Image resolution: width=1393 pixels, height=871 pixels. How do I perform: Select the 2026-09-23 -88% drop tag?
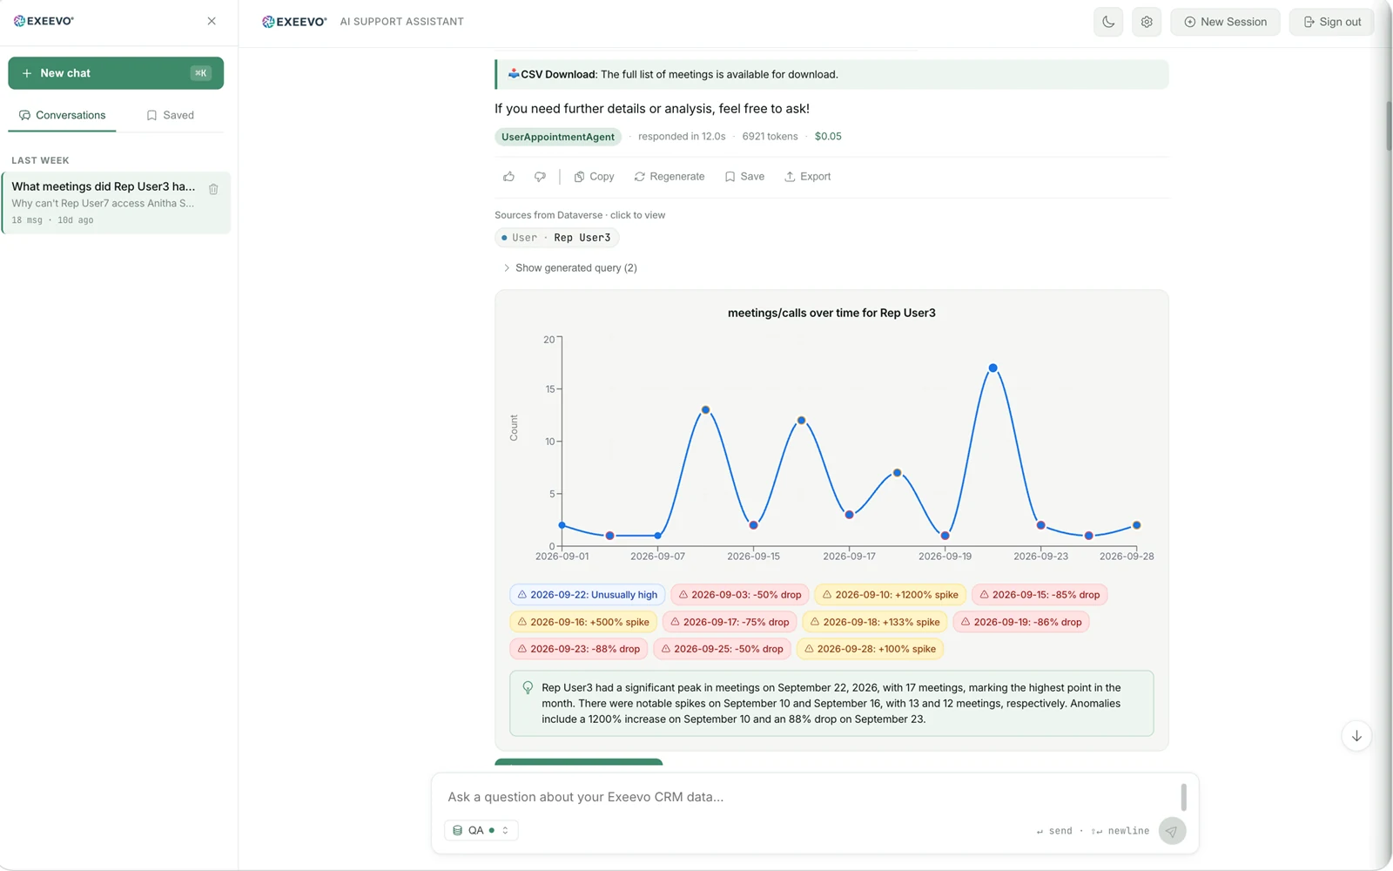click(578, 649)
